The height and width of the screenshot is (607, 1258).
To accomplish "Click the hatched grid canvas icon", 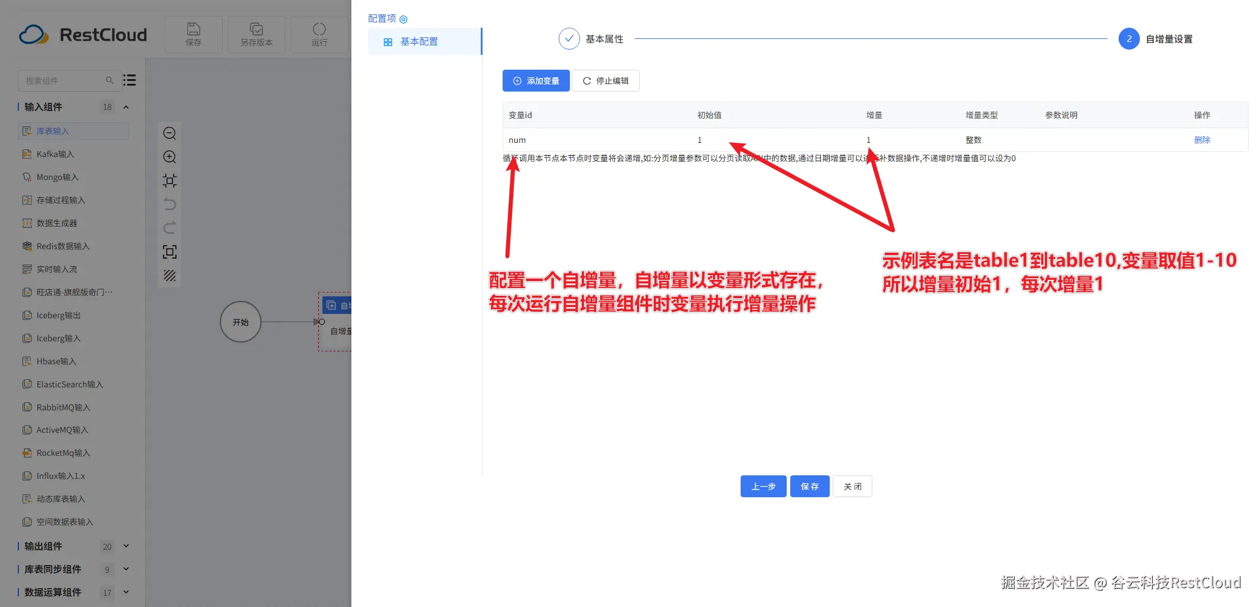I will point(170,276).
